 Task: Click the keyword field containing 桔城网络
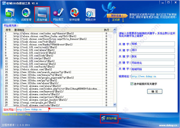tap(153, 69)
